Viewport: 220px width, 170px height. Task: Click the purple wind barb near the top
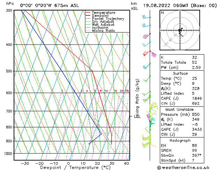tap(147, 36)
